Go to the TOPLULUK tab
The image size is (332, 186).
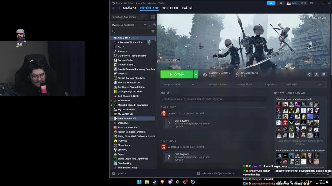(170, 8)
